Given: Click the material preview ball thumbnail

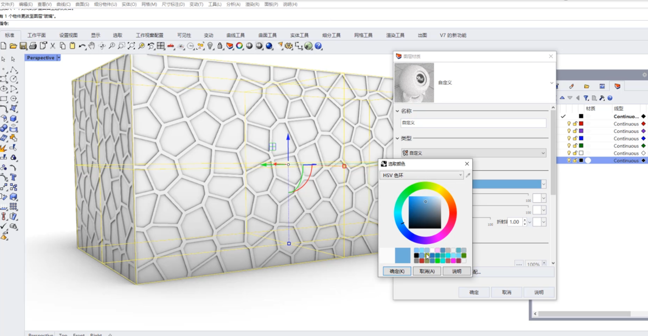Looking at the screenshot, I should 415,83.
